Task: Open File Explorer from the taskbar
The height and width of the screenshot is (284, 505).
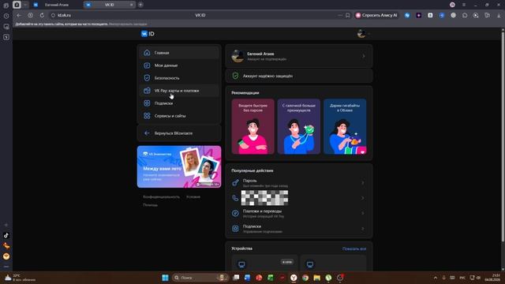Action: (x=317, y=278)
